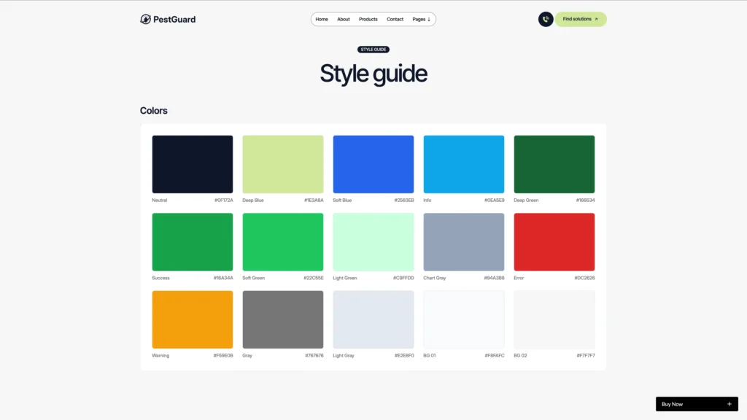This screenshot has width=747, height=420.
Task: Click the arrow icon in Find solutions
Action: click(x=596, y=19)
